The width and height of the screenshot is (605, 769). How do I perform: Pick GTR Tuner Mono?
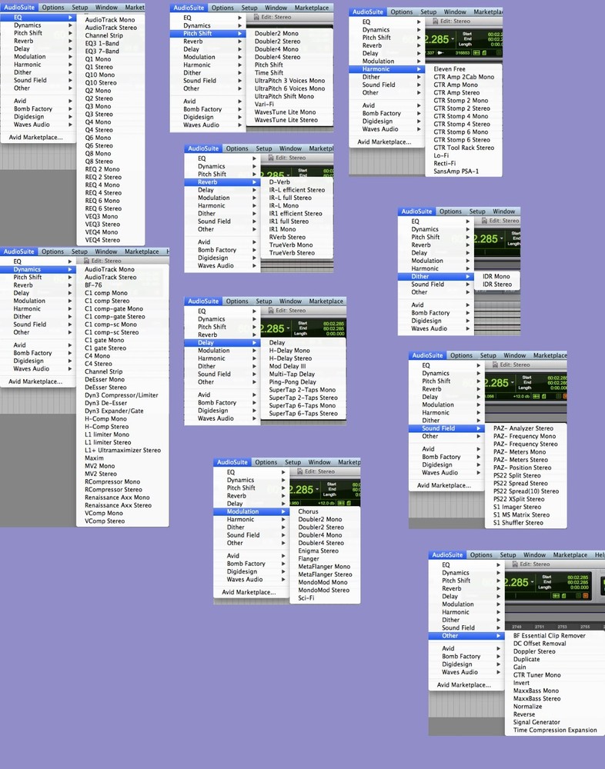coord(536,675)
